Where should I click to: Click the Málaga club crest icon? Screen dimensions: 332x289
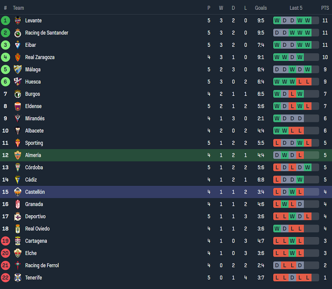pos(17,69)
